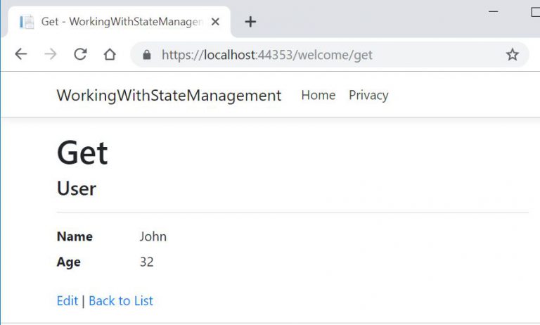Navigate to Home in the navbar

click(318, 95)
